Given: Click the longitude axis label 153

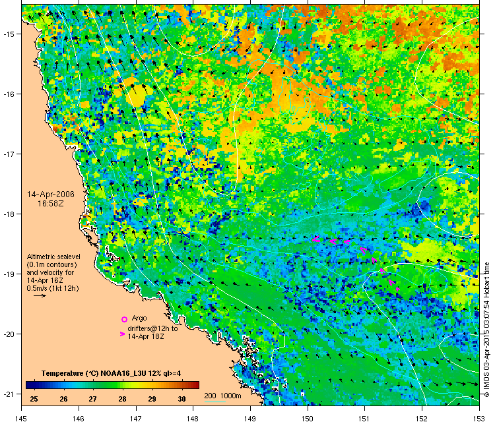Looking at the screenshot, I should [479, 418].
